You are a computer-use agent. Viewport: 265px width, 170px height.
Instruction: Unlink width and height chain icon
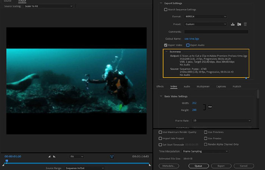(210, 107)
